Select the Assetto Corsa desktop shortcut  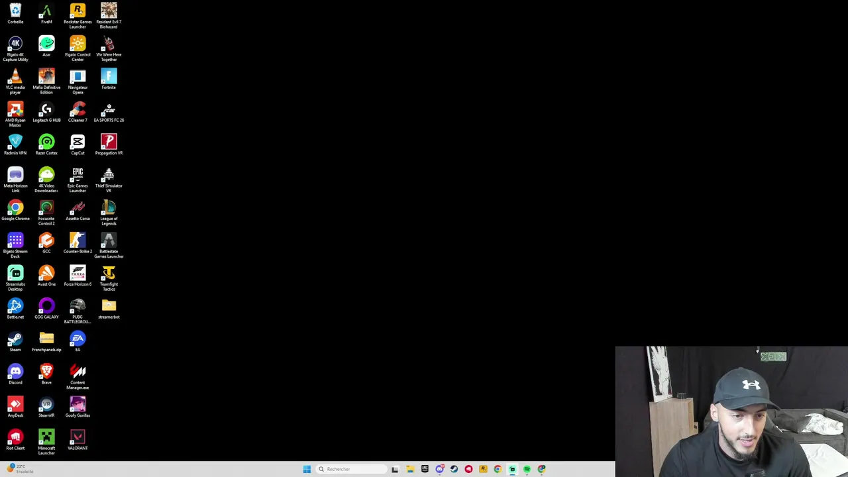(78, 211)
